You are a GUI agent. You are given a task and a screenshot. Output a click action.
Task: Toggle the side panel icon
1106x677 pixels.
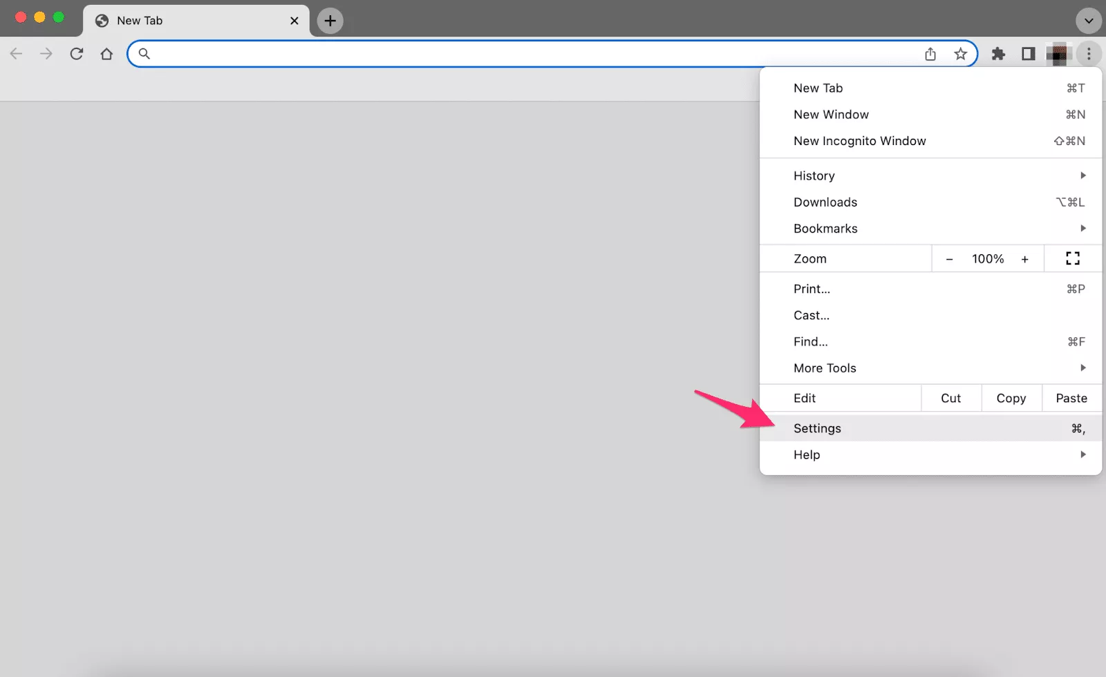1028,54
